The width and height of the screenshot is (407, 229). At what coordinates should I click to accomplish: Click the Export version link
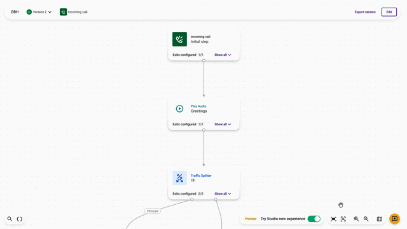click(x=365, y=12)
